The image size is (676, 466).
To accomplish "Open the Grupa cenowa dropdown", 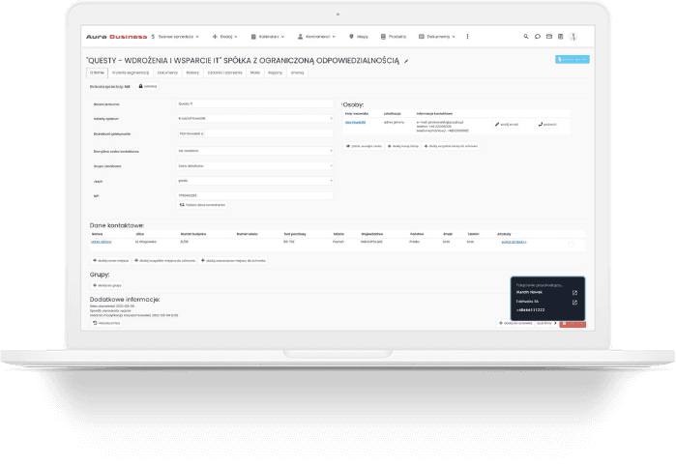I will tap(255, 166).
